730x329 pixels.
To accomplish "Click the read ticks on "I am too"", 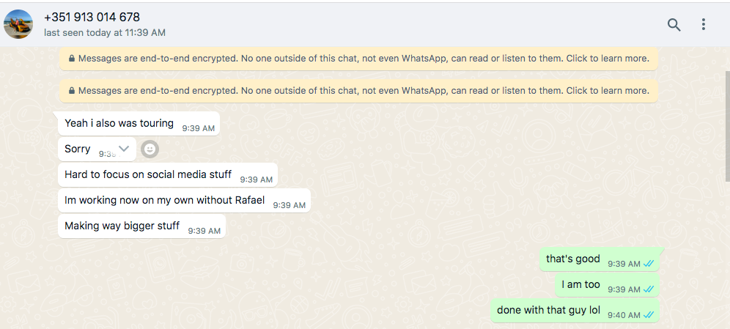I will click(649, 289).
